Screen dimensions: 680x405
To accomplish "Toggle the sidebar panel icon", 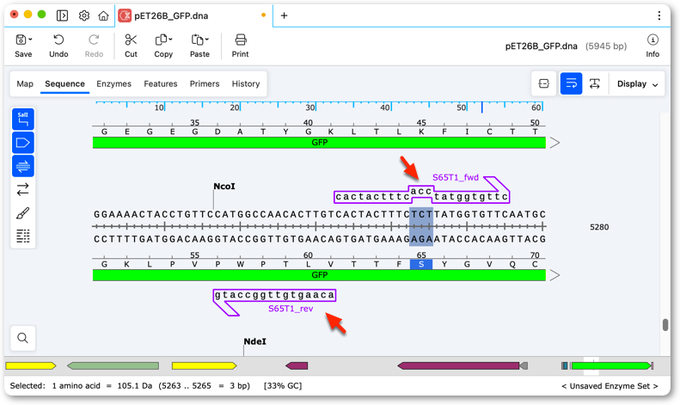I will (62, 15).
